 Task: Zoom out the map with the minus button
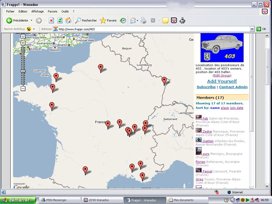tap(23, 89)
